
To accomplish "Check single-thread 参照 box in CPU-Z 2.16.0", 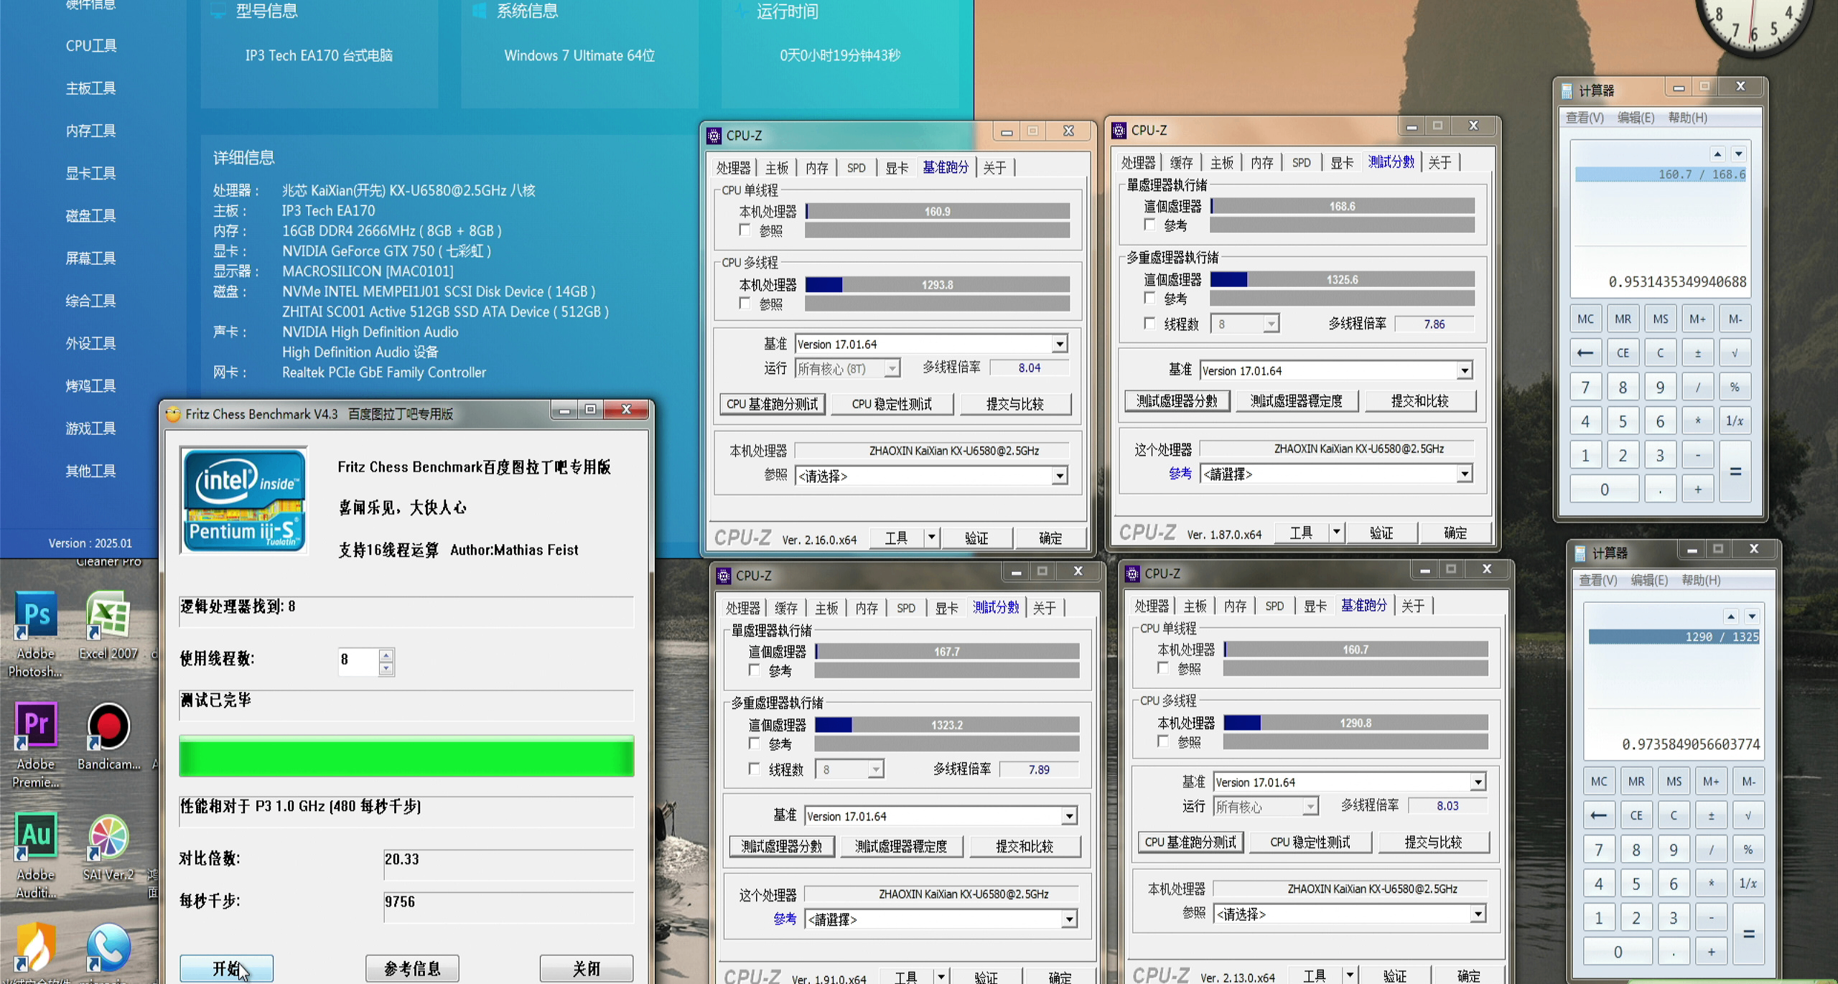I will pos(745,230).
